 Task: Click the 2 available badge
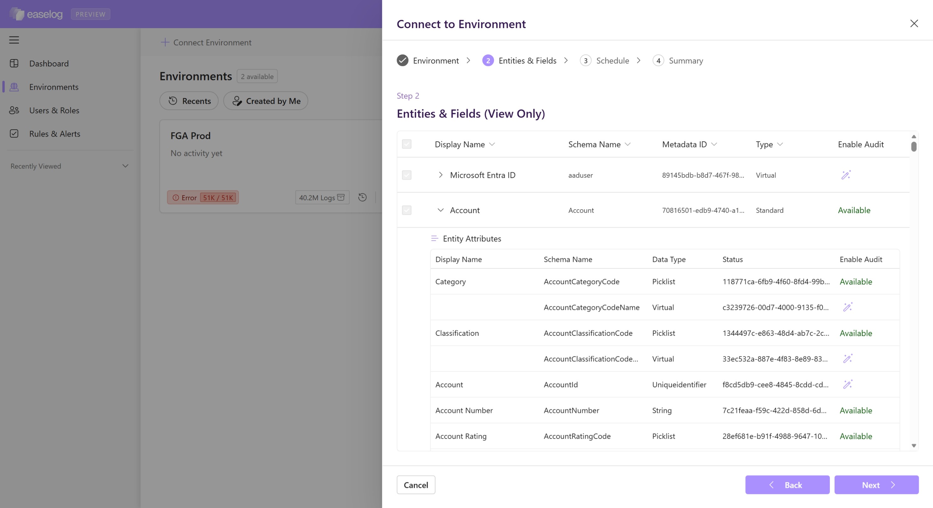[x=257, y=76]
